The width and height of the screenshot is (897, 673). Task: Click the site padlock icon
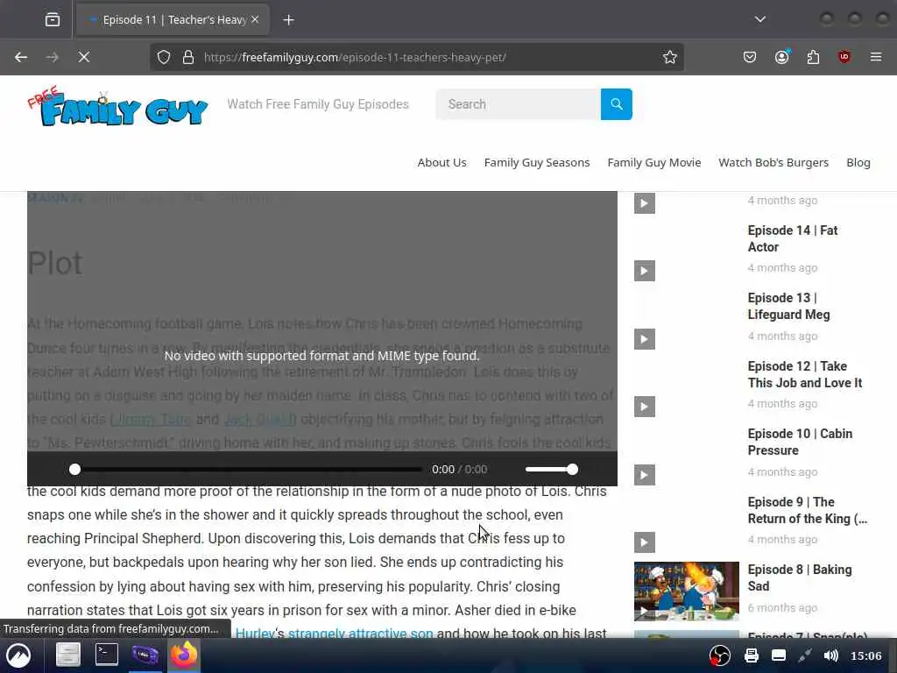pos(188,57)
